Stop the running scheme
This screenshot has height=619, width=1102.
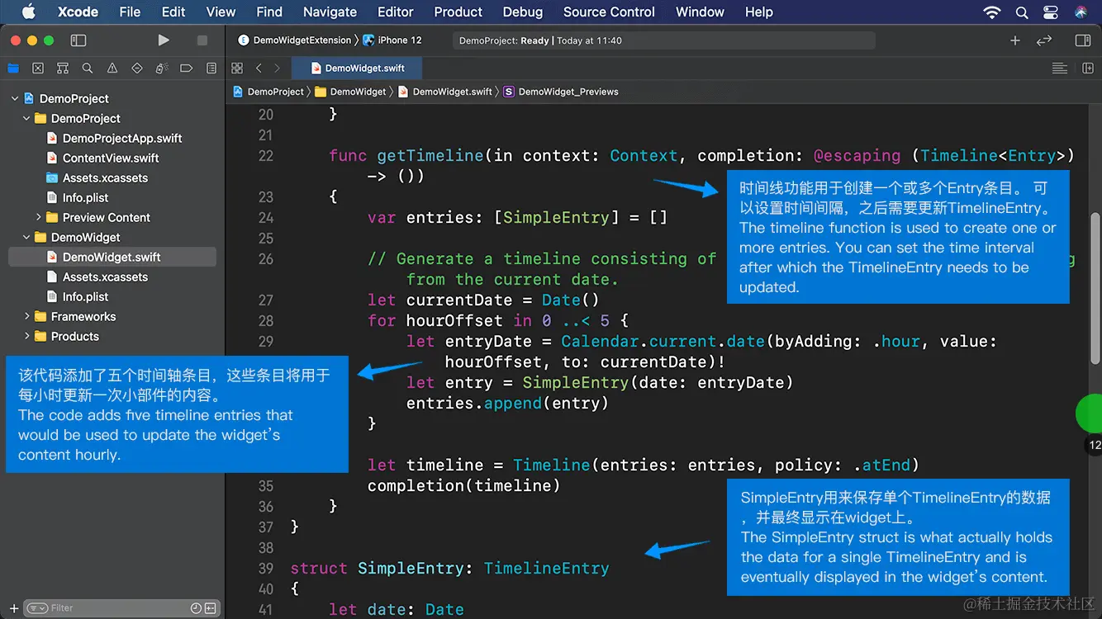tap(202, 40)
